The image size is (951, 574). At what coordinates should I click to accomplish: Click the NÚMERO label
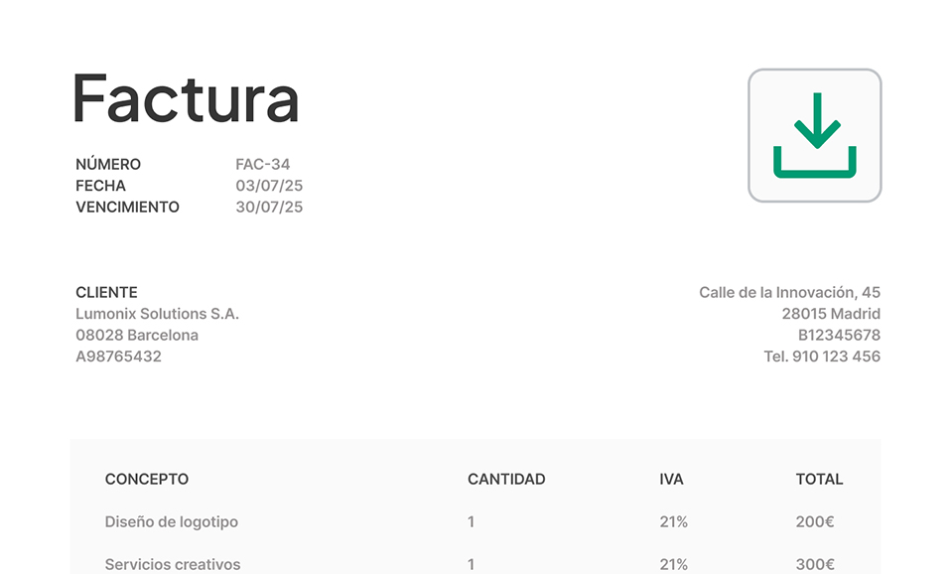108,165
